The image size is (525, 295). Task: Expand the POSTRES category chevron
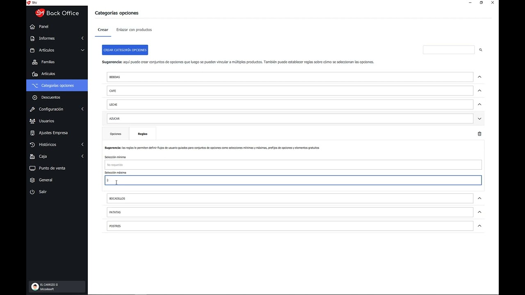479,226
